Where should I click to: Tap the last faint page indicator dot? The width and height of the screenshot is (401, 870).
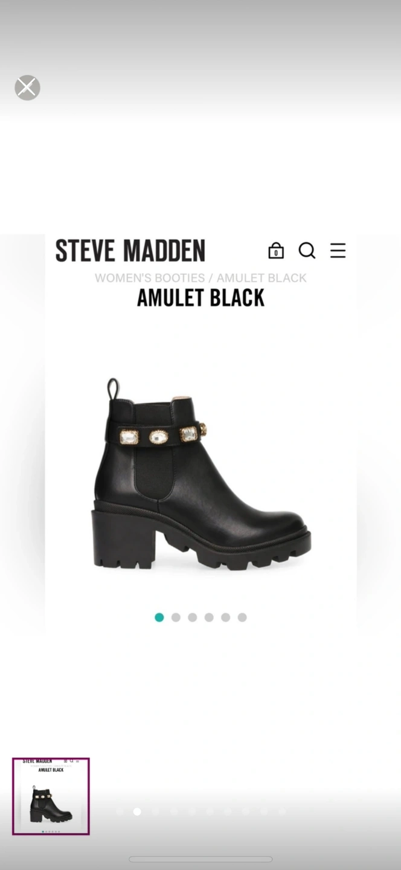(282, 811)
